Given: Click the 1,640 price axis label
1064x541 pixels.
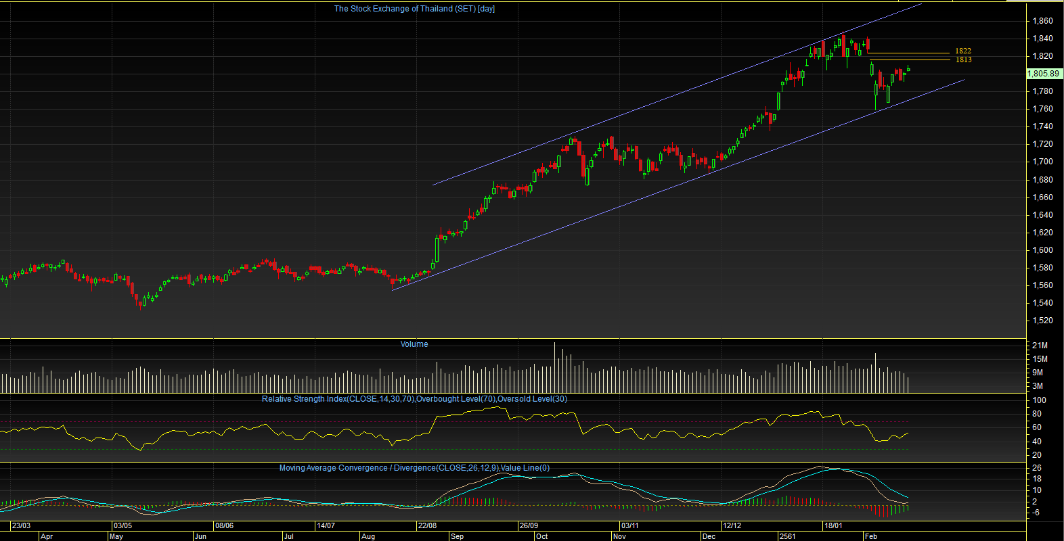Looking at the screenshot, I should click(x=1042, y=215).
